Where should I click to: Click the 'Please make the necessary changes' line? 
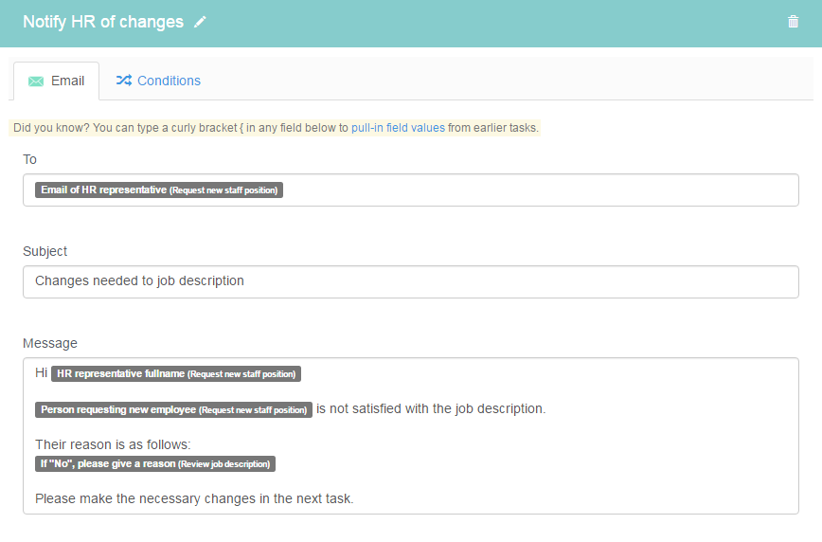[x=194, y=498]
